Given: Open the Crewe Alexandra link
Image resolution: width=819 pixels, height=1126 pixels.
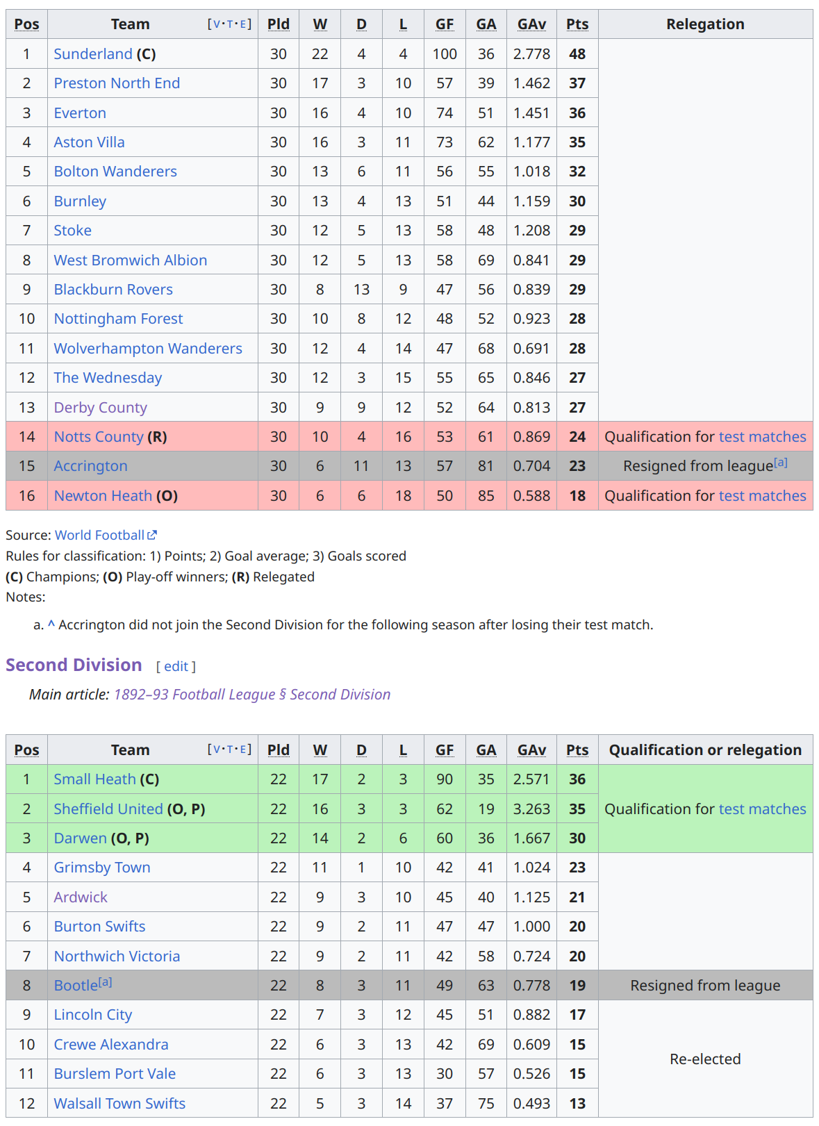Looking at the screenshot, I should tap(111, 1045).
